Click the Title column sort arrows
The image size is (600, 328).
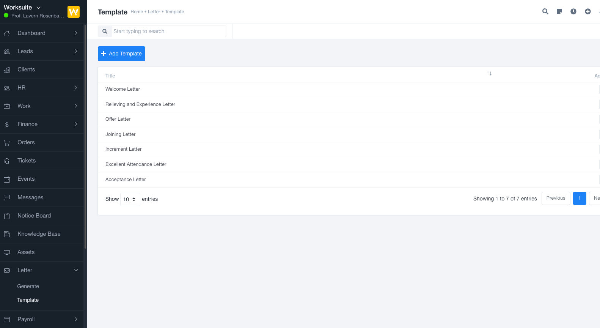[489, 74]
